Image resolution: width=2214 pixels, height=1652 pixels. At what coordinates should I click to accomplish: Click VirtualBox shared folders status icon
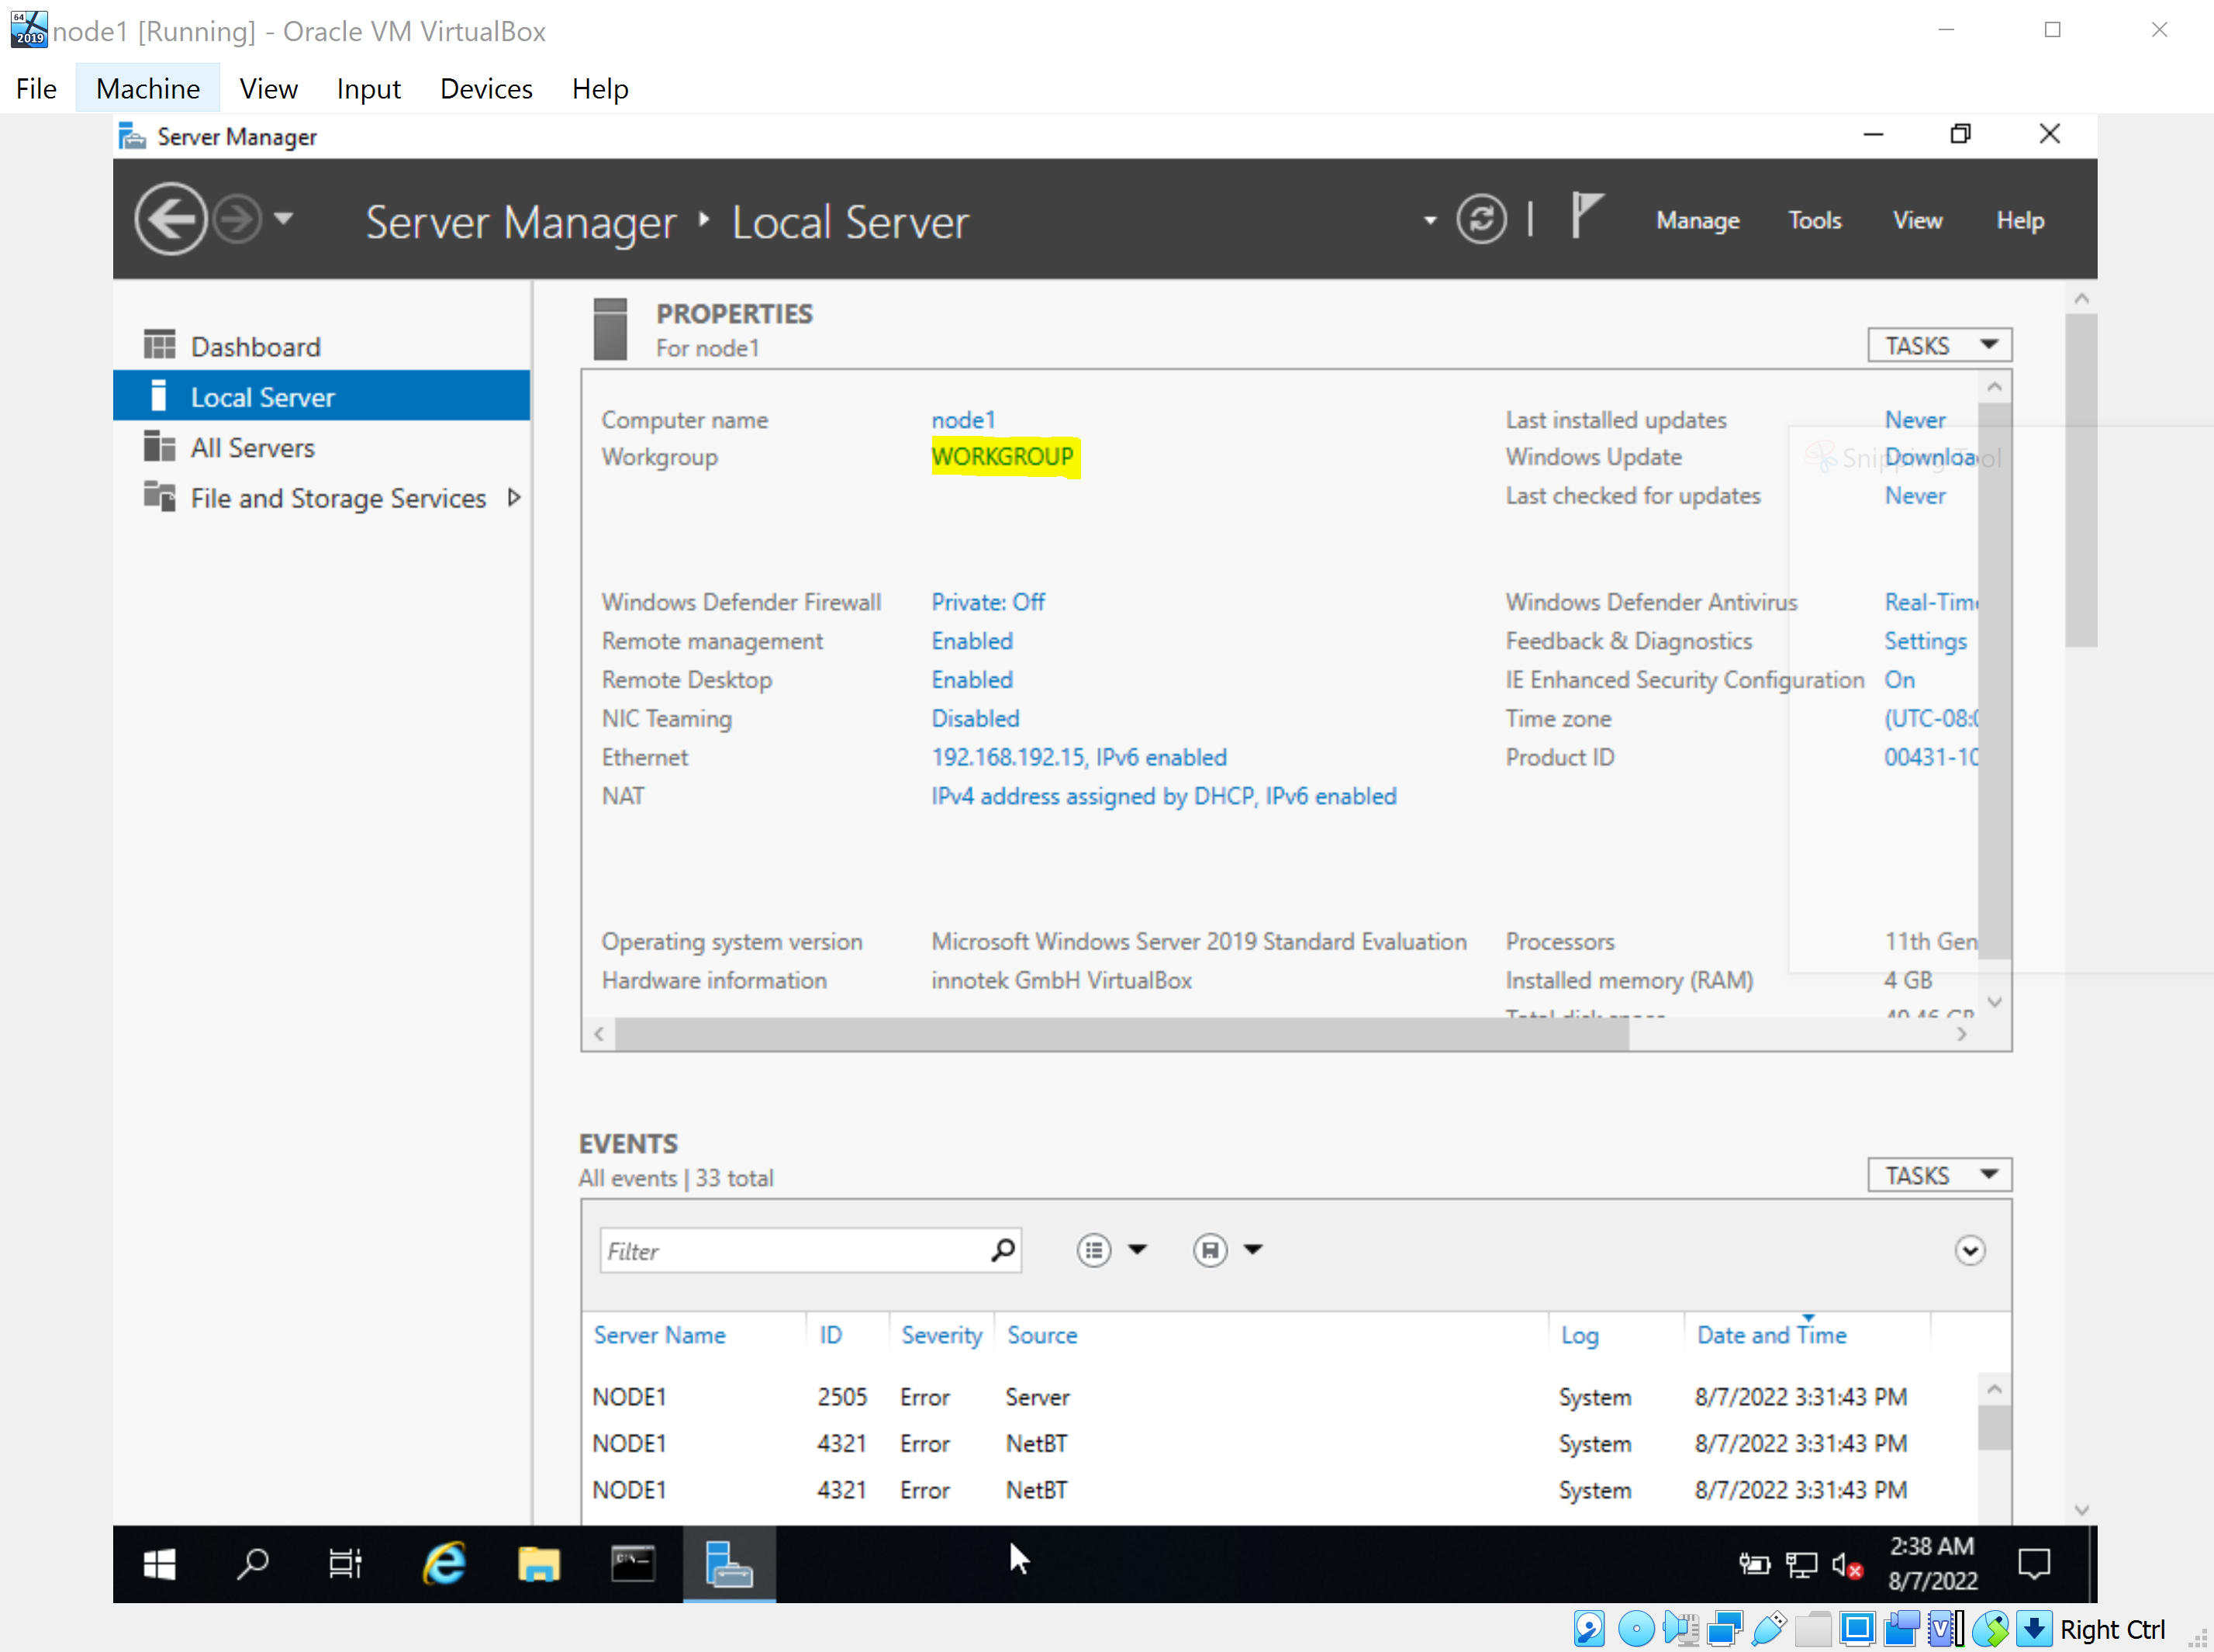[1813, 1629]
